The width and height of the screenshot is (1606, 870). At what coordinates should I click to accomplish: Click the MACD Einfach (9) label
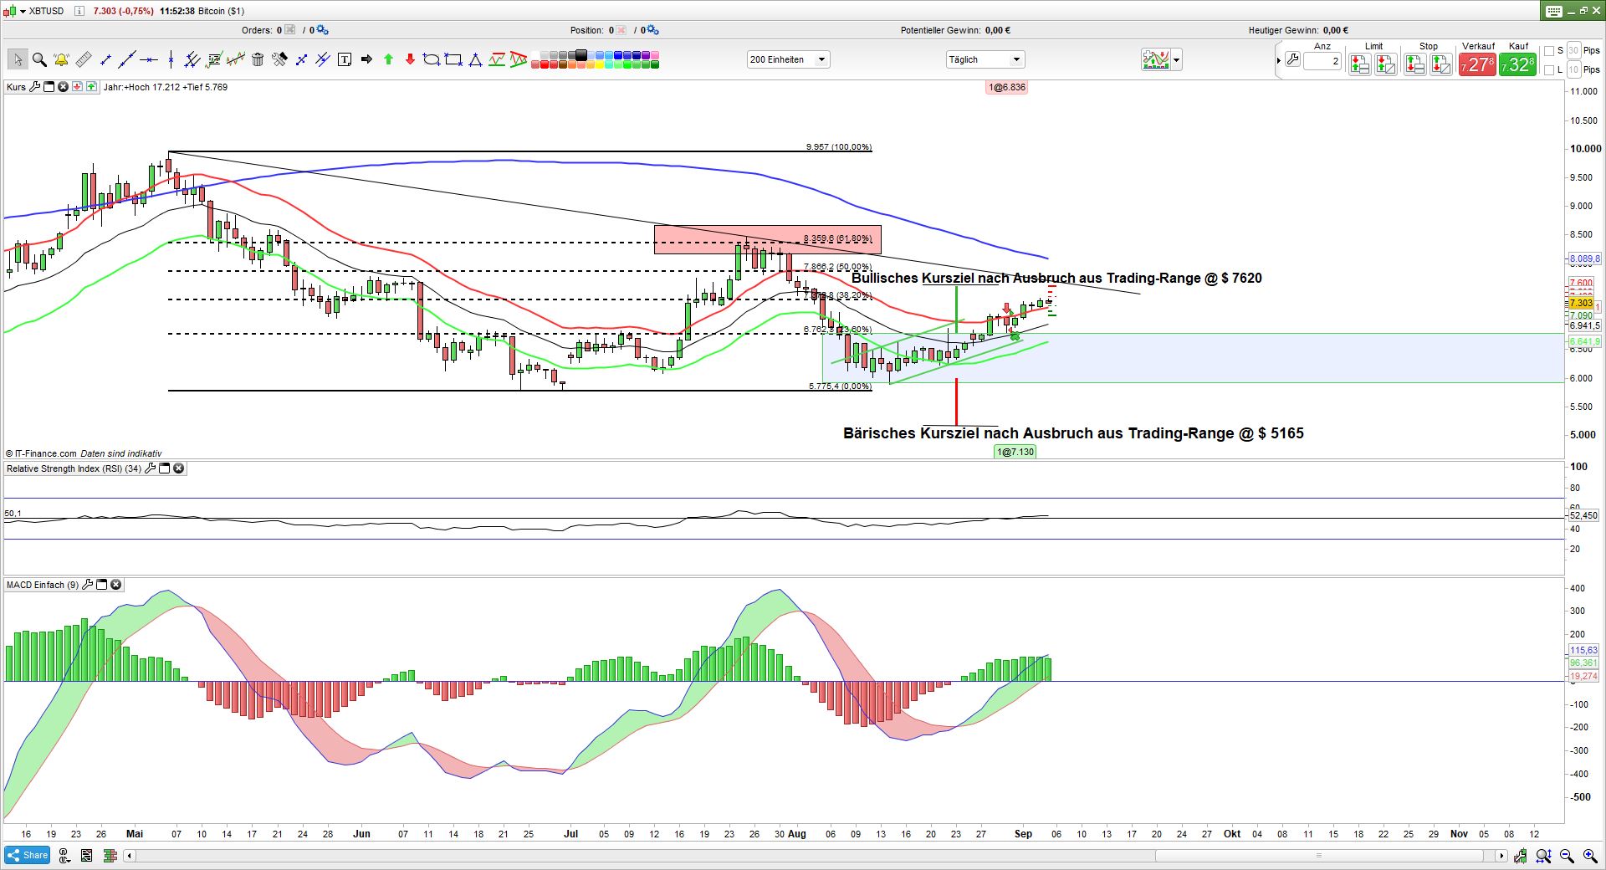point(43,585)
